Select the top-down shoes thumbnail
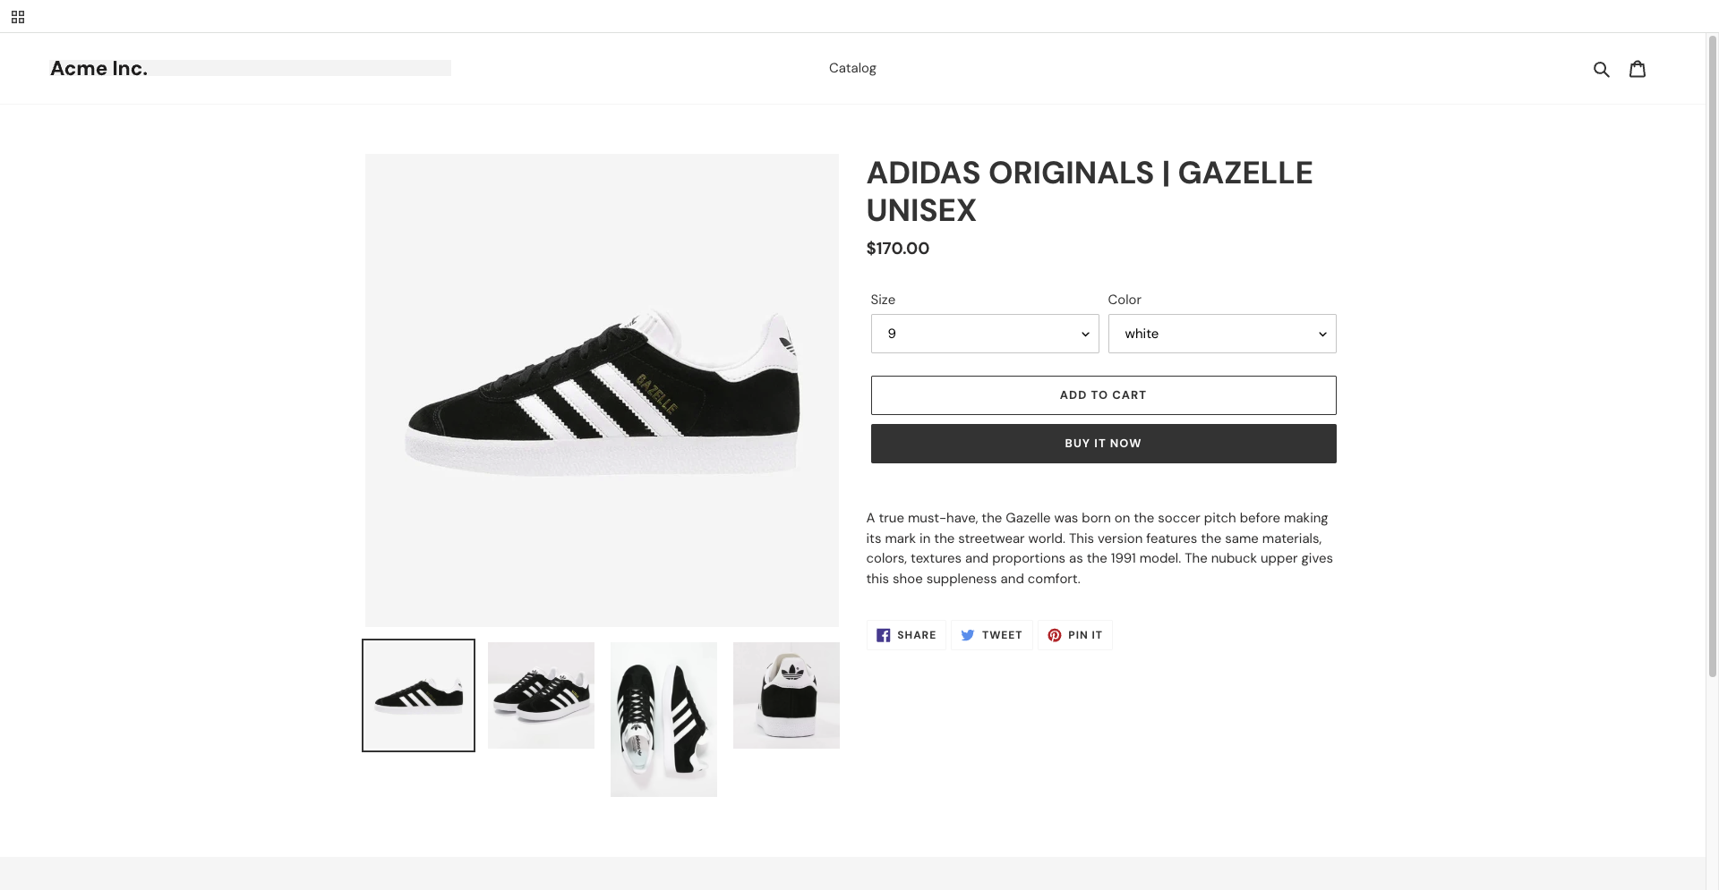The height and width of the screenshot is (890, 1719). tap(663, 719)
